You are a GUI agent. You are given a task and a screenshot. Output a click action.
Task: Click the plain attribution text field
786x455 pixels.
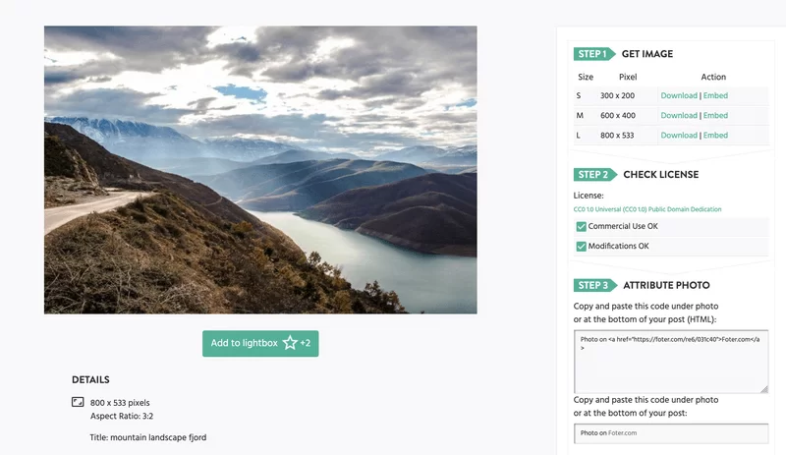pos(671,433)
